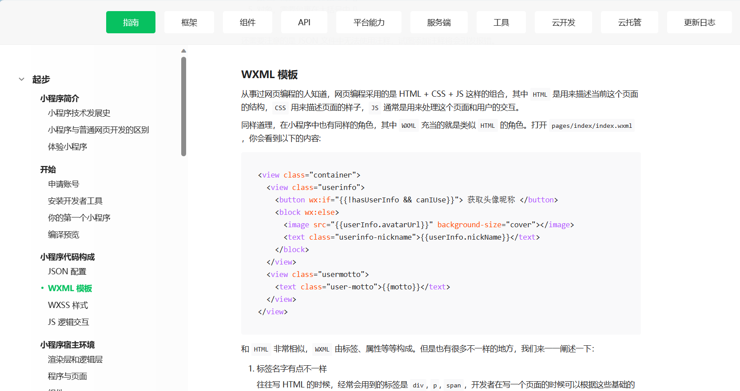Click the CSS inline code in first paragraph

point(280,108)
